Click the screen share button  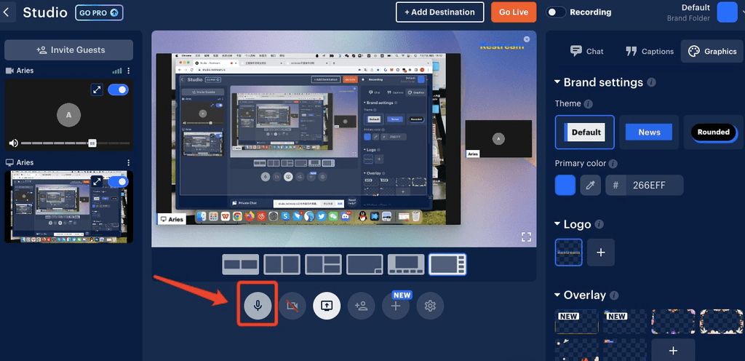(327, 306)
